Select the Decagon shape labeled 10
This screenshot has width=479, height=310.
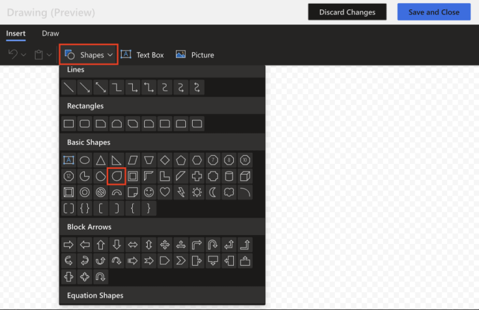[245, 160]
